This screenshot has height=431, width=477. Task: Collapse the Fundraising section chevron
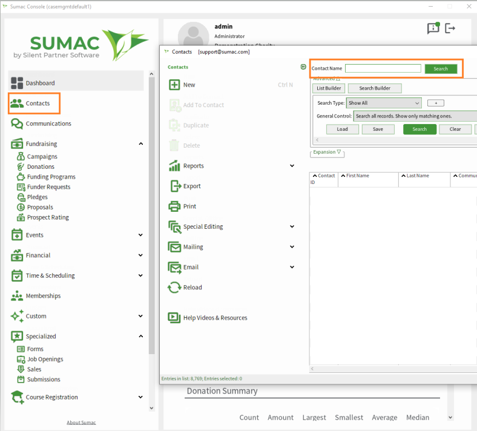(141, 143)
